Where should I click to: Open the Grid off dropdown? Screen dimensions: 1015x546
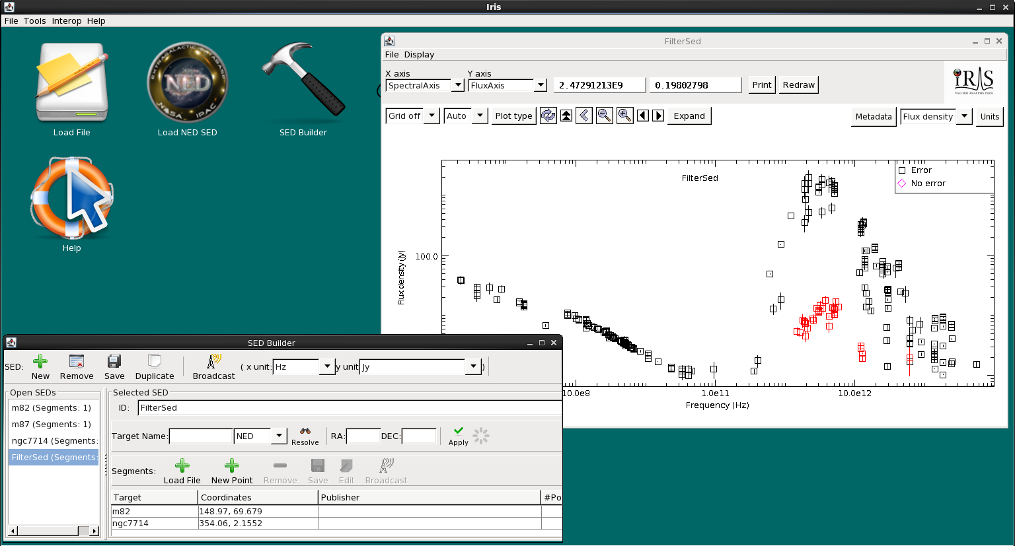pos(432,116)
